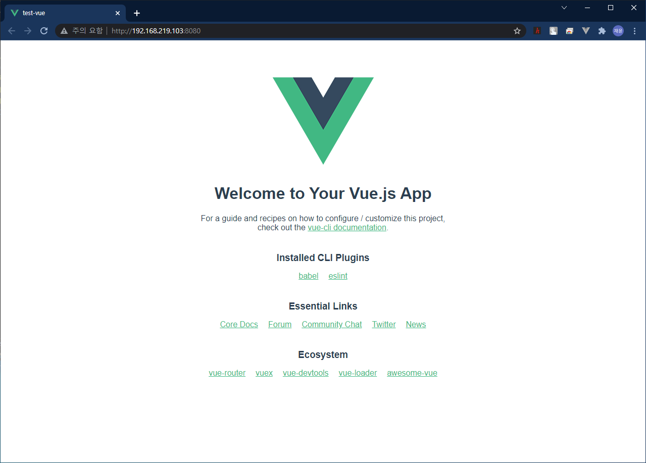The width and height of the screenshot is (646, 463).
Task: Reload the page with the refresh icon
Action: [x=44, y=31]
